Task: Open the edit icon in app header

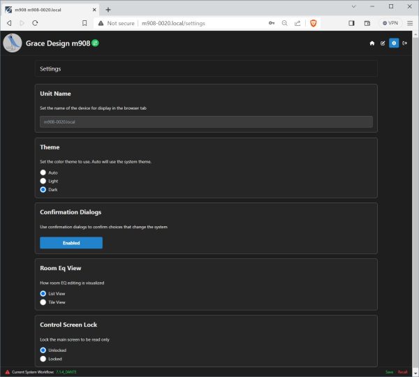Action: [x=383, y=43]
